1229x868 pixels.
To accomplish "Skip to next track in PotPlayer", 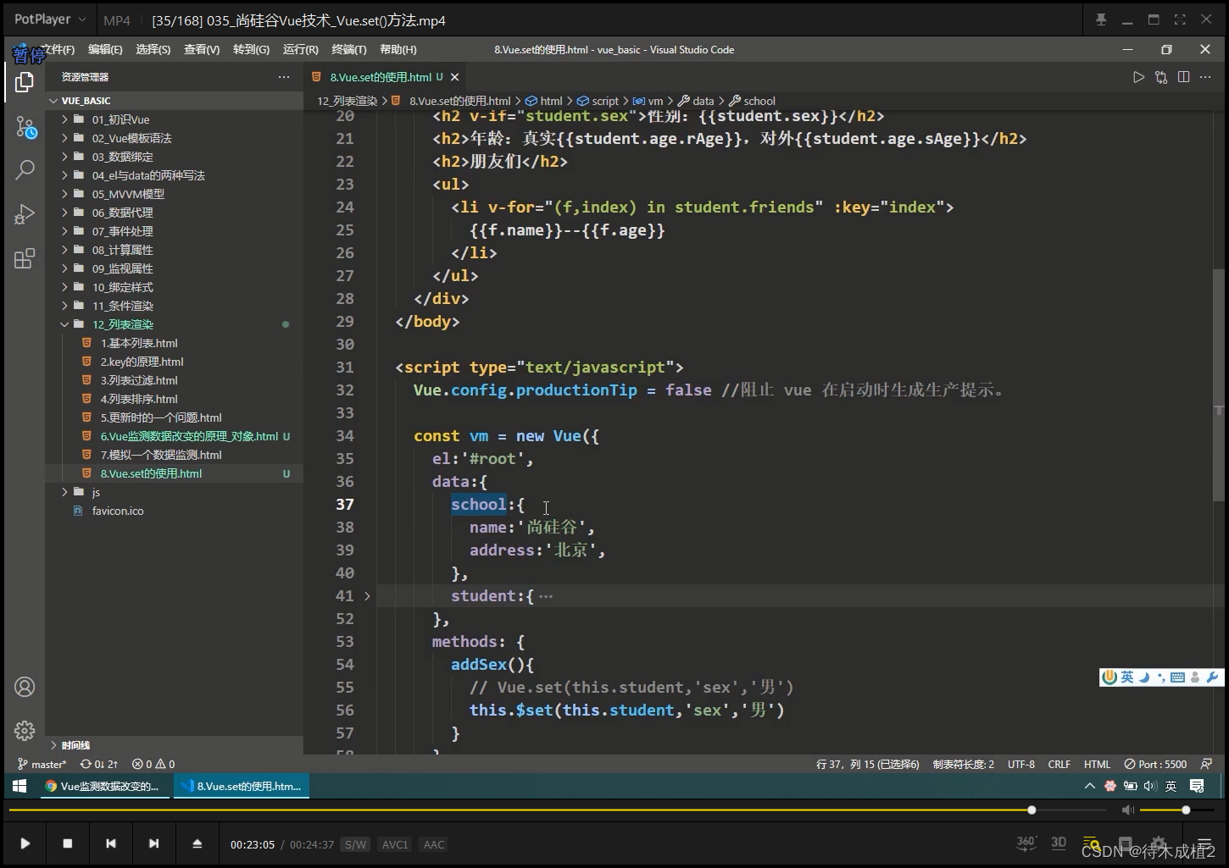I will (153, 843).
